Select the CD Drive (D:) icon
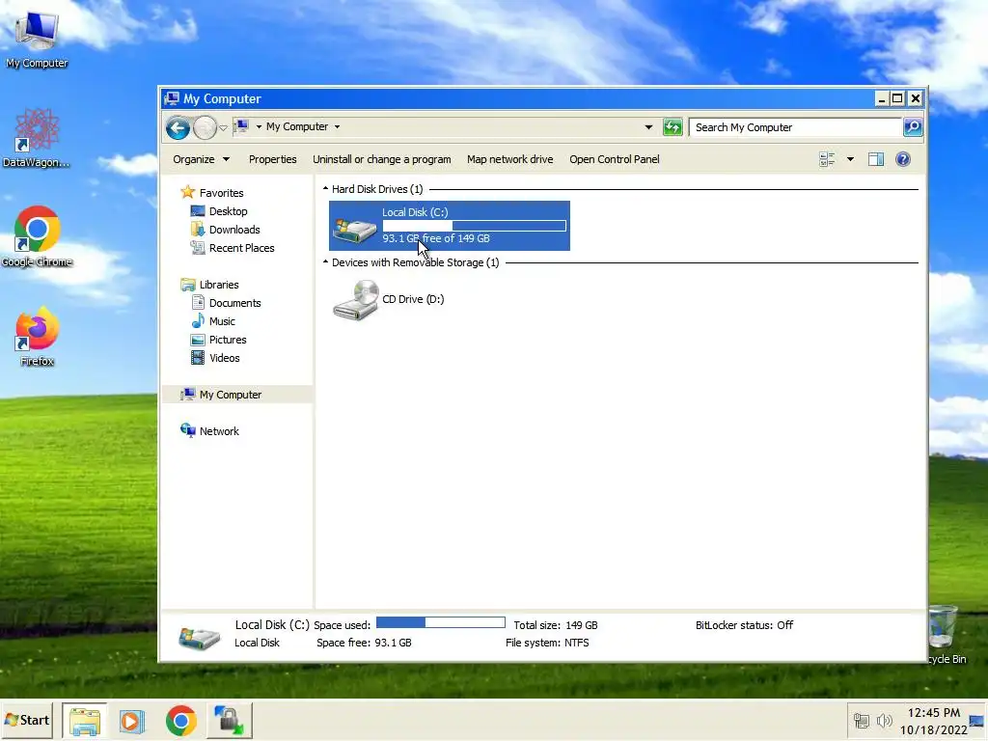Image resolution: width=988 pixels, height=741 pixels. (x=355, y=300)
